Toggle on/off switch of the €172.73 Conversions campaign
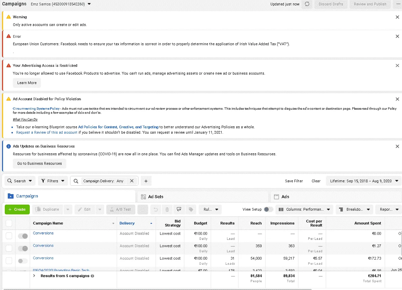The width and height of the screenshot is (402, 290). 23,261
